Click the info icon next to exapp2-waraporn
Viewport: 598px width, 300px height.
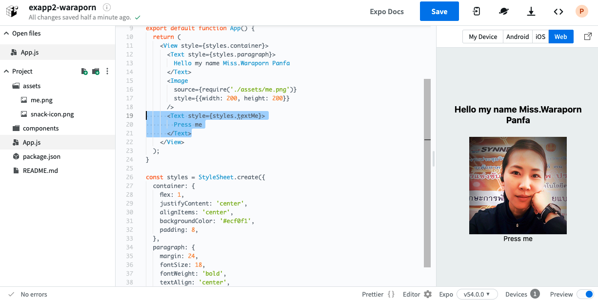coord(107,7)
